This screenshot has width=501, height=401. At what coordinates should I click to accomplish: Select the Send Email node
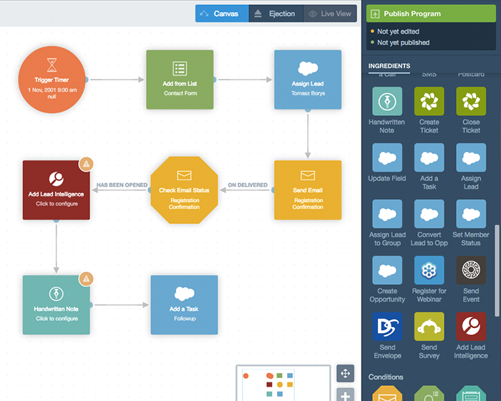tap(308, 190)
